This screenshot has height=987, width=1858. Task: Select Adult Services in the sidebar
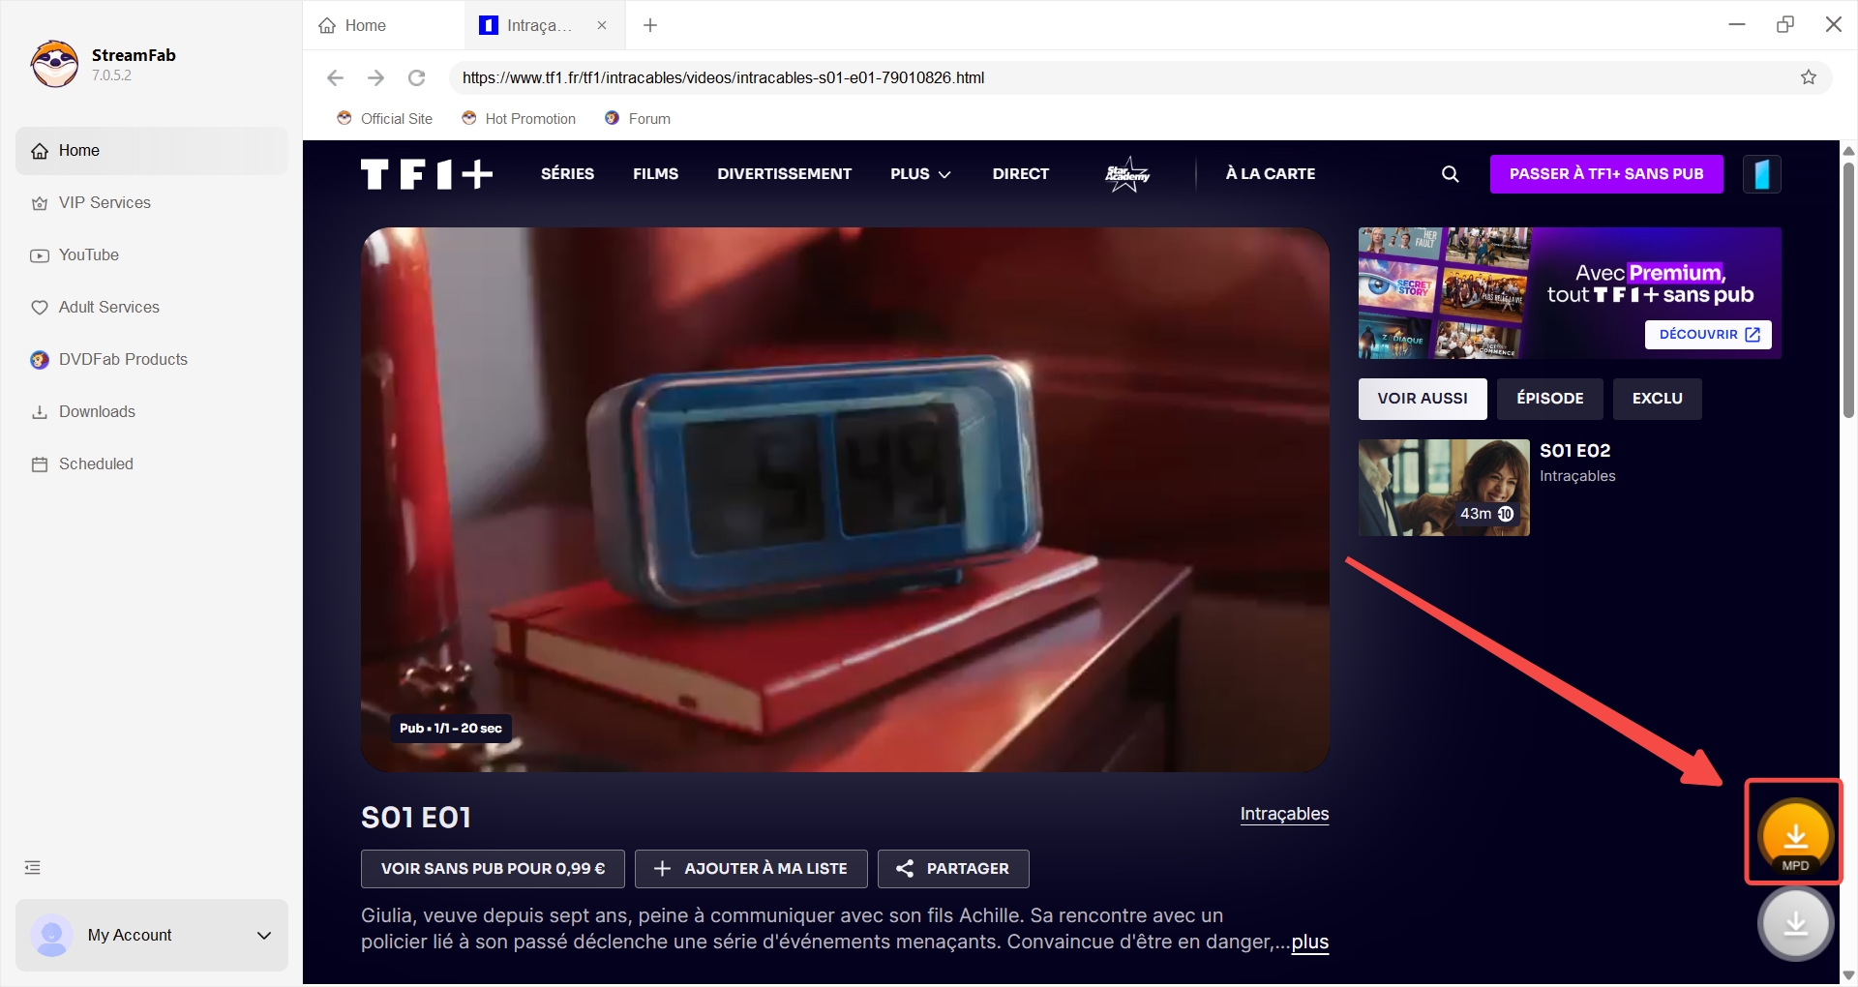[x=152, y=308]
